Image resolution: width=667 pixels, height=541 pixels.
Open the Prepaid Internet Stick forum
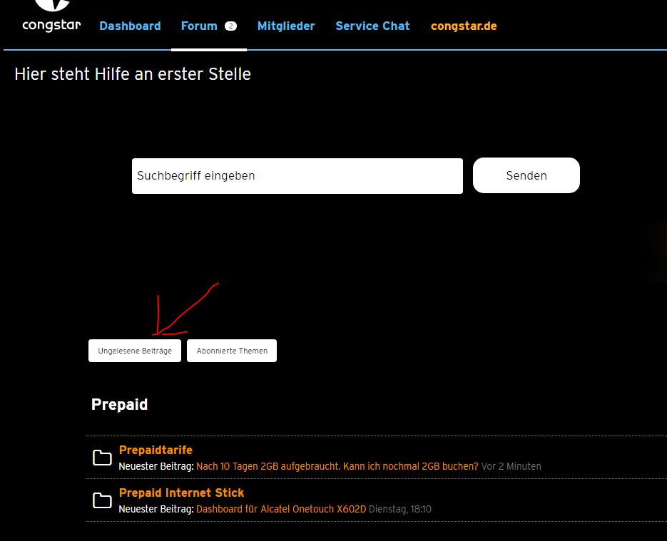[x=181, y=493]
